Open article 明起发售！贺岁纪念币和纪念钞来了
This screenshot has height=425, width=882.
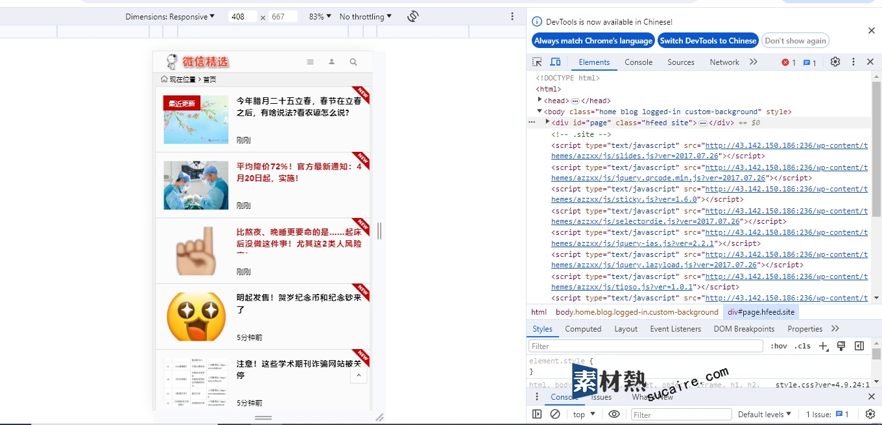(x=299, y=304)
